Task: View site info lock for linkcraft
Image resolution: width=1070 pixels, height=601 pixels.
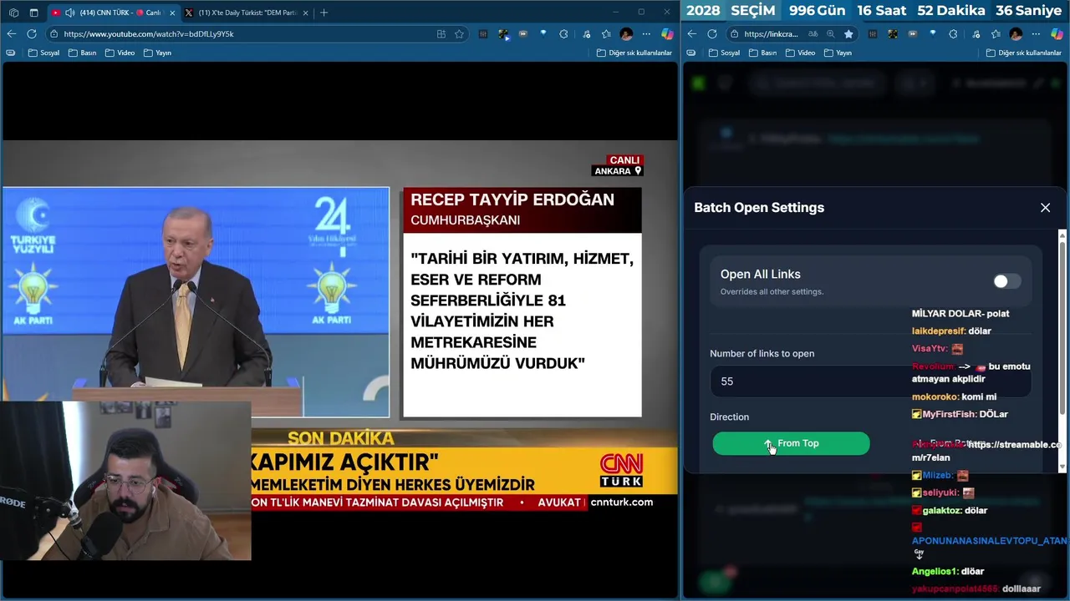Action: point(733,34)
